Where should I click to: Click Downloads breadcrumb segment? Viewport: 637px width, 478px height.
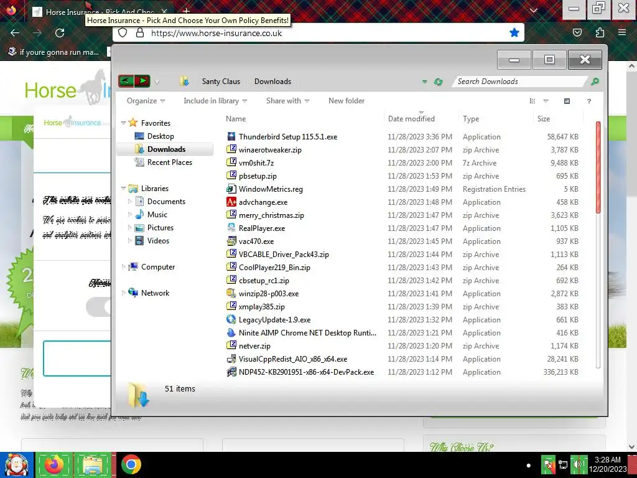pos(272,82)
